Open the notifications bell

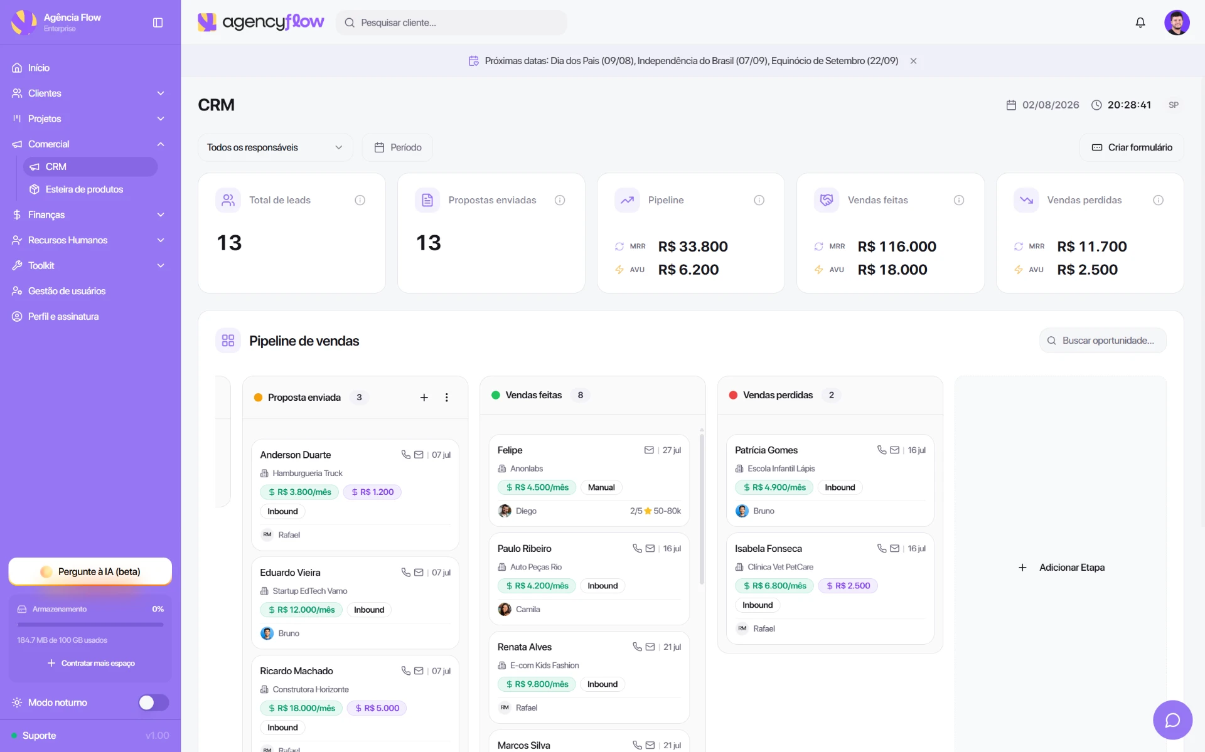1140,23
